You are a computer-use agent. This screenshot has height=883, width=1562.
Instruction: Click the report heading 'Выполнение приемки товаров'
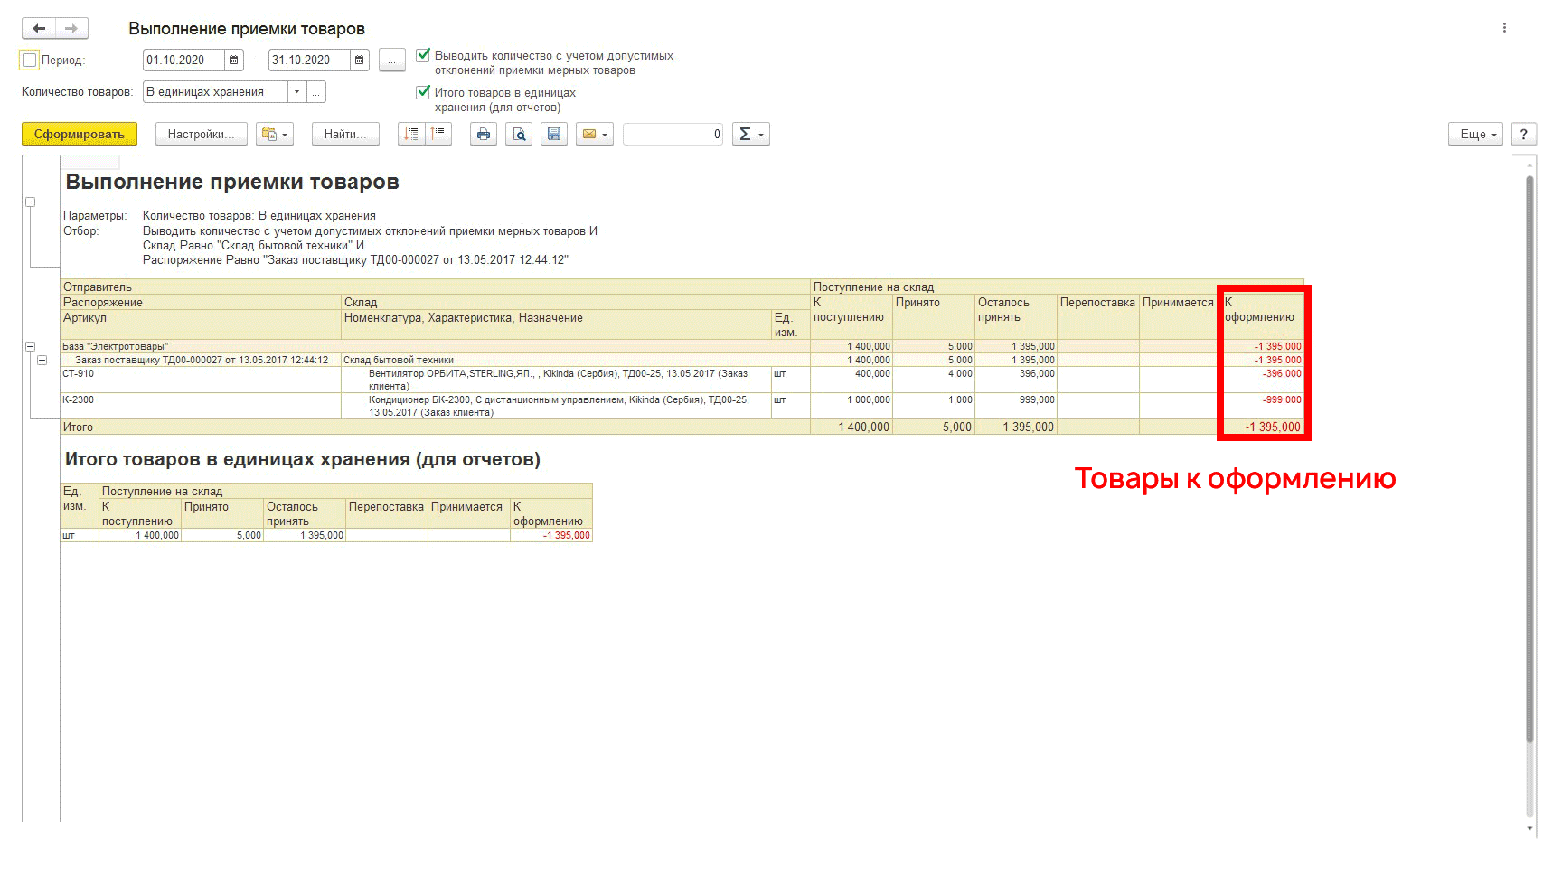(232, 182)
